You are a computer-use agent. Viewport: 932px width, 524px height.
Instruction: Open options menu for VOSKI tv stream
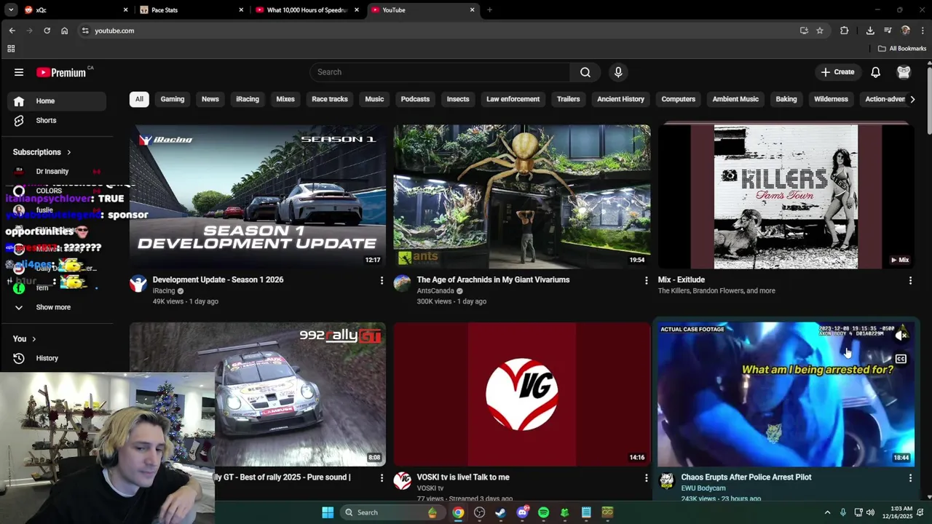(x=646, y=477)
